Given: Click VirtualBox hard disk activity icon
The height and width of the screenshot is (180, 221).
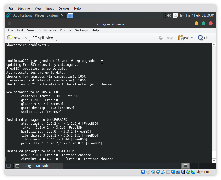Looking at the screenshot, I should (143, 172).
